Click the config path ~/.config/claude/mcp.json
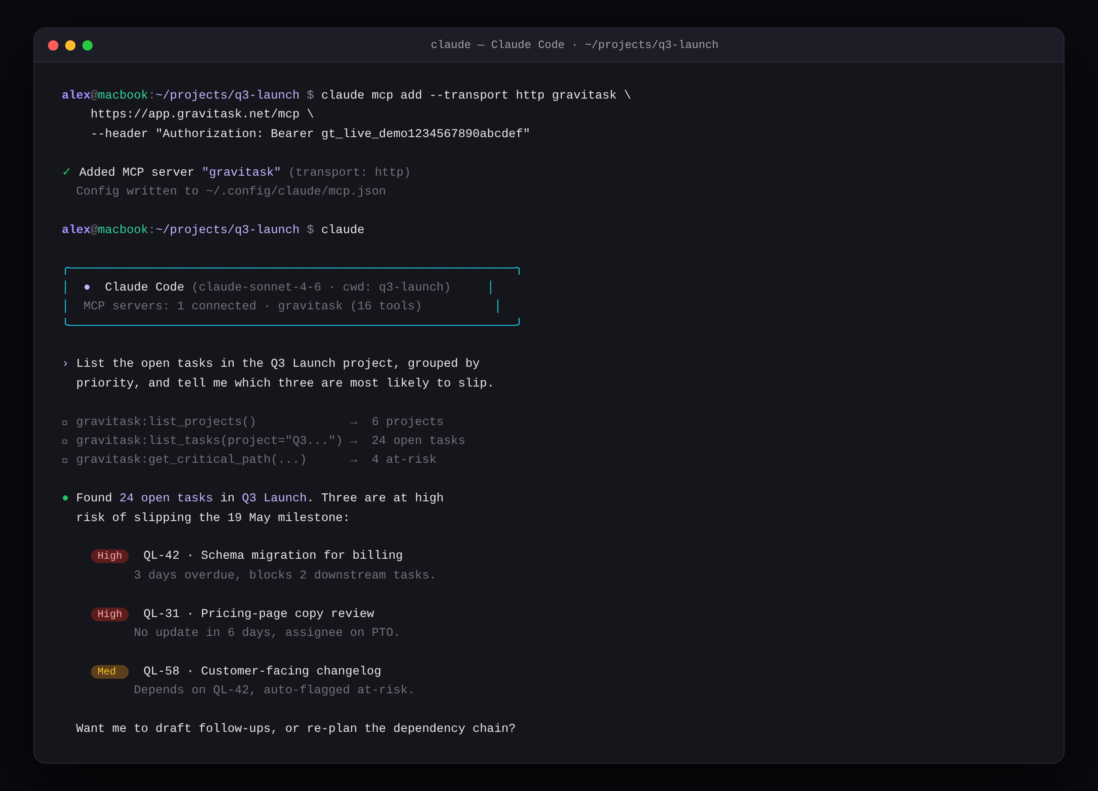This screenshot has width=1098, height=791. point(296,191)
